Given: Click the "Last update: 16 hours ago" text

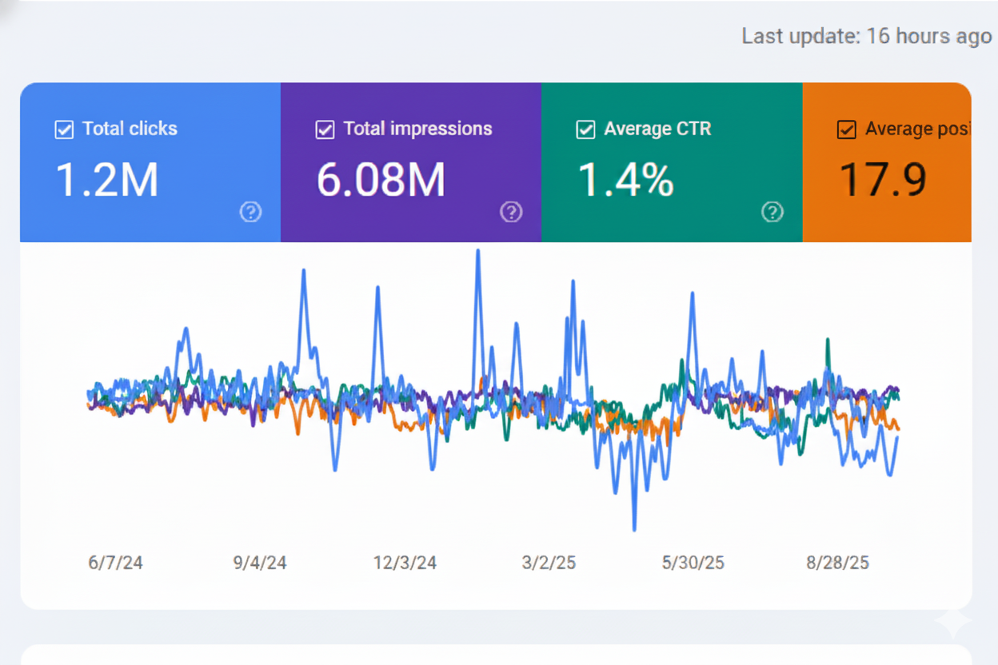Looking at the screenshot, I should [866, 37].
